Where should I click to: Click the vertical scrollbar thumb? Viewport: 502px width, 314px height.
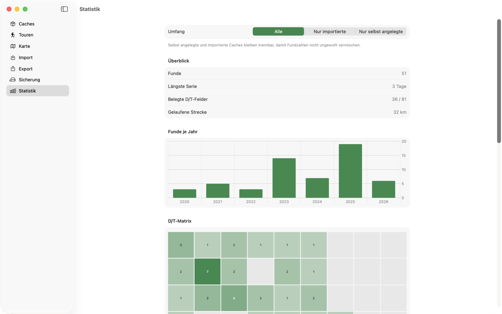coord(499,81)
